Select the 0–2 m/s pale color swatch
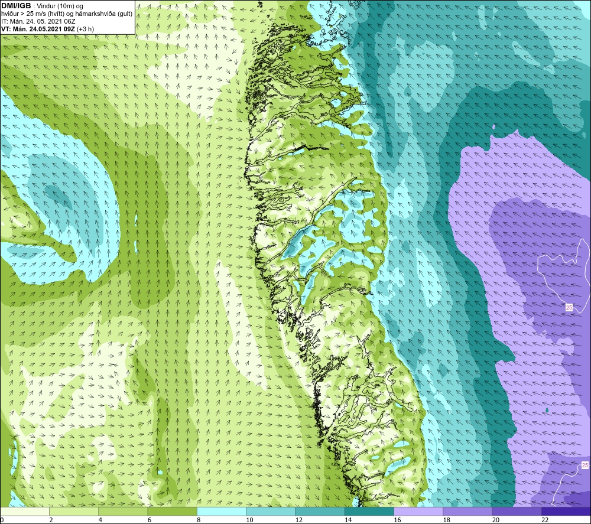591x524 pixels. point(25,511)
